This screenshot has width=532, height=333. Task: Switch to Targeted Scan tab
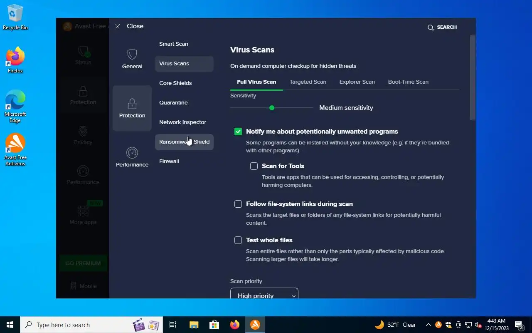[x=308, y=82]
